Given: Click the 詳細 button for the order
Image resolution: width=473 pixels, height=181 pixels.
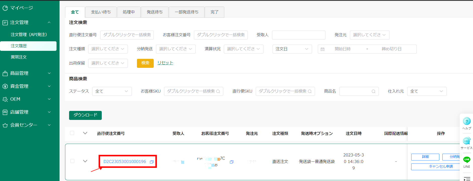Looking at the screenshot, I should click(x=425, y=157).
